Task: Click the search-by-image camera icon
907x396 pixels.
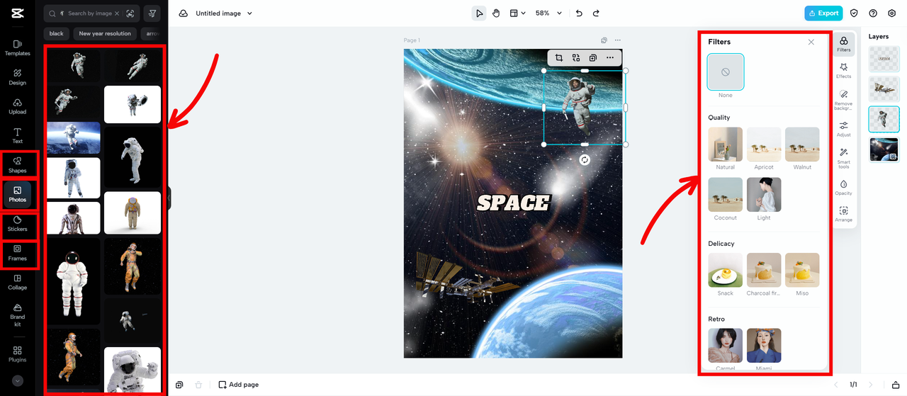Action: 130,13
